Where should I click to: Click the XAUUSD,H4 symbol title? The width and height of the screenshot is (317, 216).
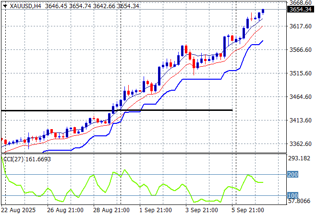click(25, 6)
